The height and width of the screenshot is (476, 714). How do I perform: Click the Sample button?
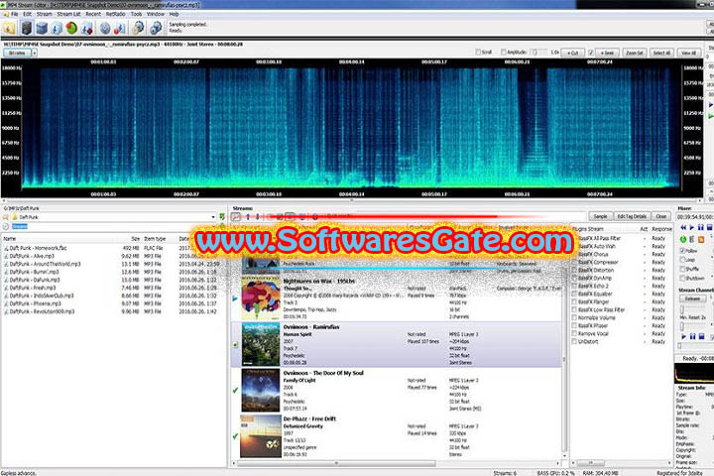point(600,216)
